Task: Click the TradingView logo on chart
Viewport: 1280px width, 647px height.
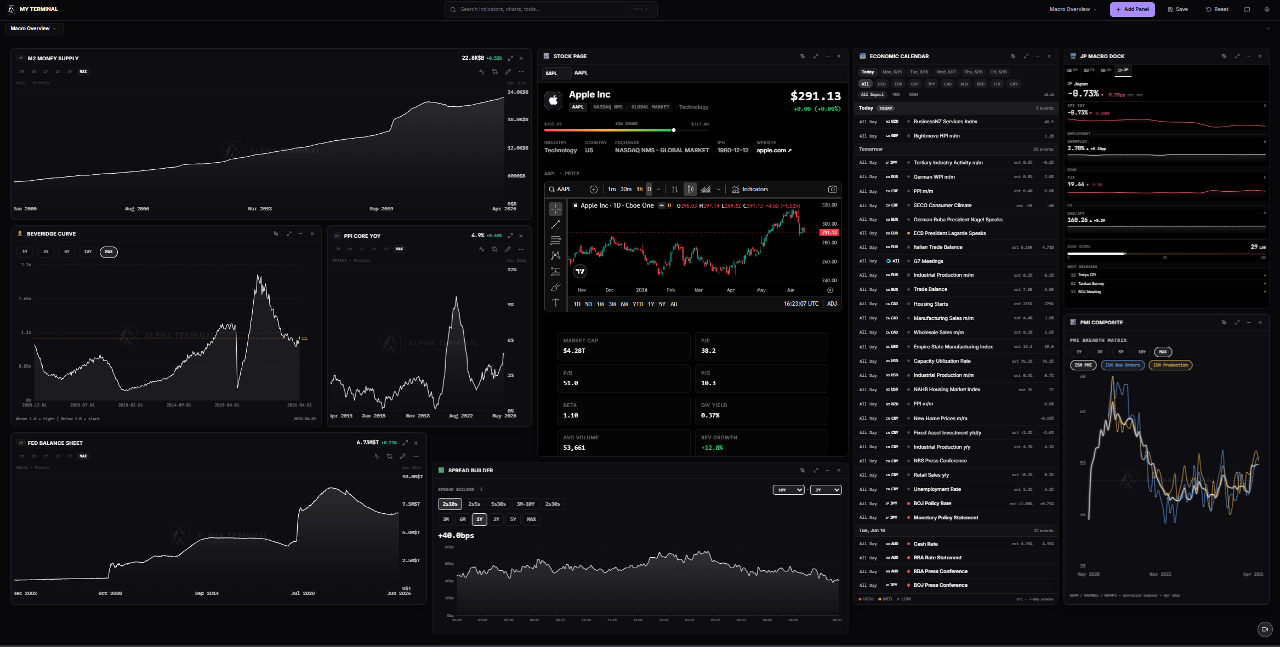Action: pyautogui.click(x=580, y=271)
